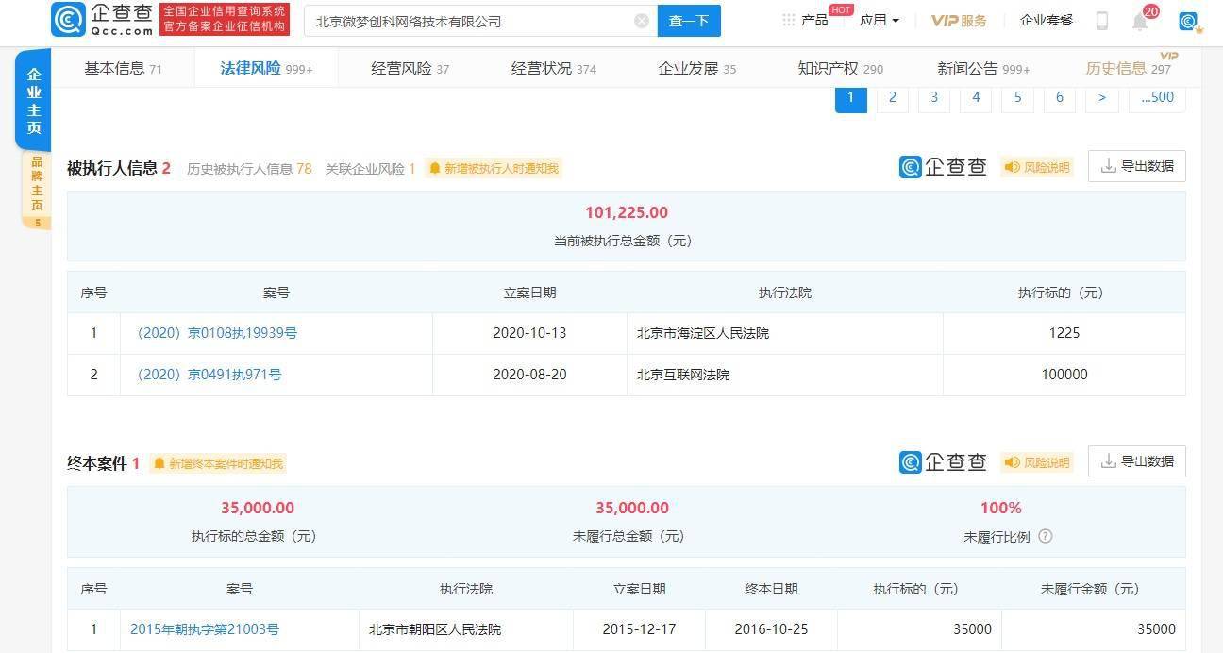The height and width of the screenshot is (653, 1223).
Task: Select 100% 未履行比例 value
Action: pyautogui.click(x=1001, y=508)
